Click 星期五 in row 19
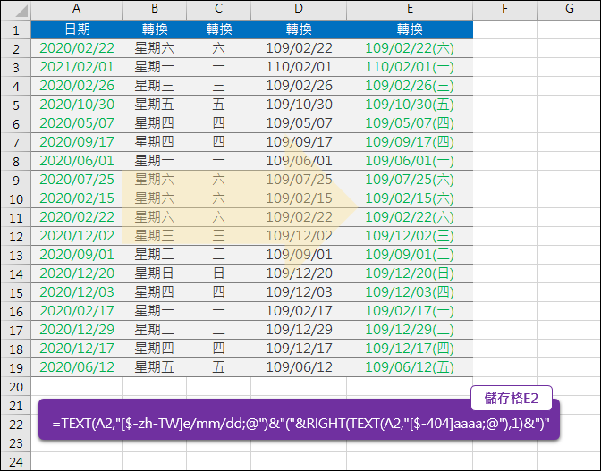 [x=154, y=367]
